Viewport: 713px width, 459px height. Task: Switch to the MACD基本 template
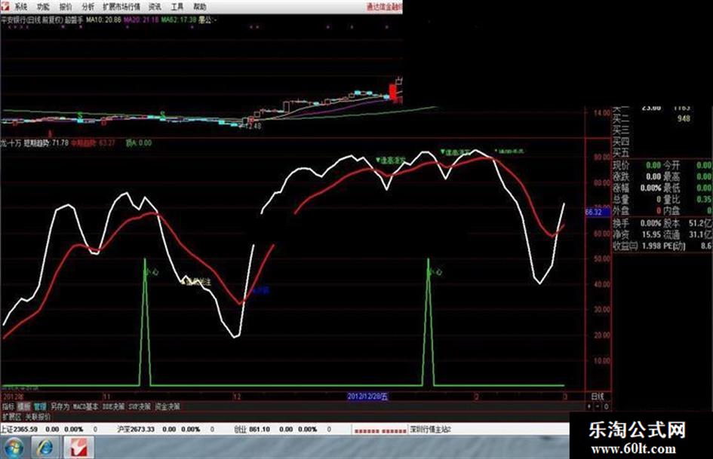[85, 407]
